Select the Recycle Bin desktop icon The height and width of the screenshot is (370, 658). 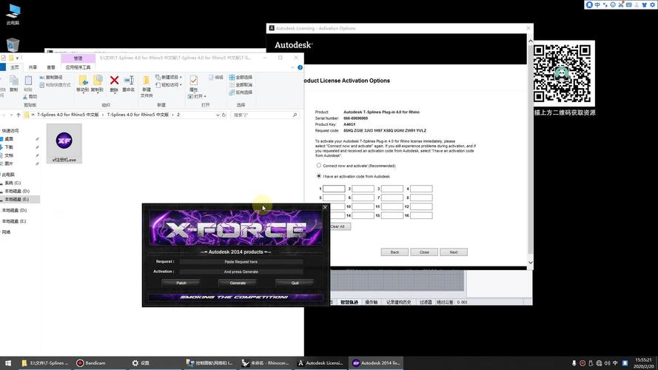(x=13, y=46)
